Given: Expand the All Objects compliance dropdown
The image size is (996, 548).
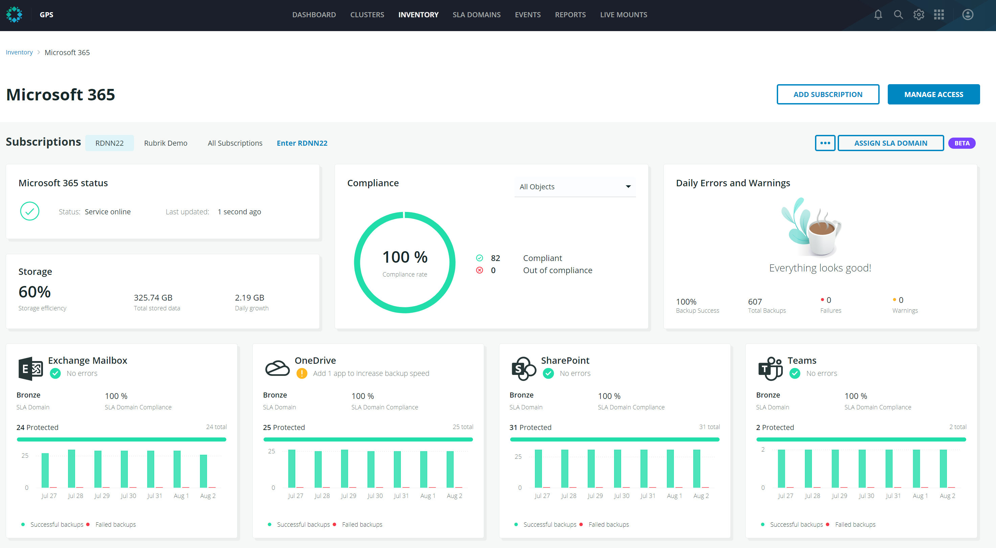Looking at the screenshot, I should (x=574, y=187).
